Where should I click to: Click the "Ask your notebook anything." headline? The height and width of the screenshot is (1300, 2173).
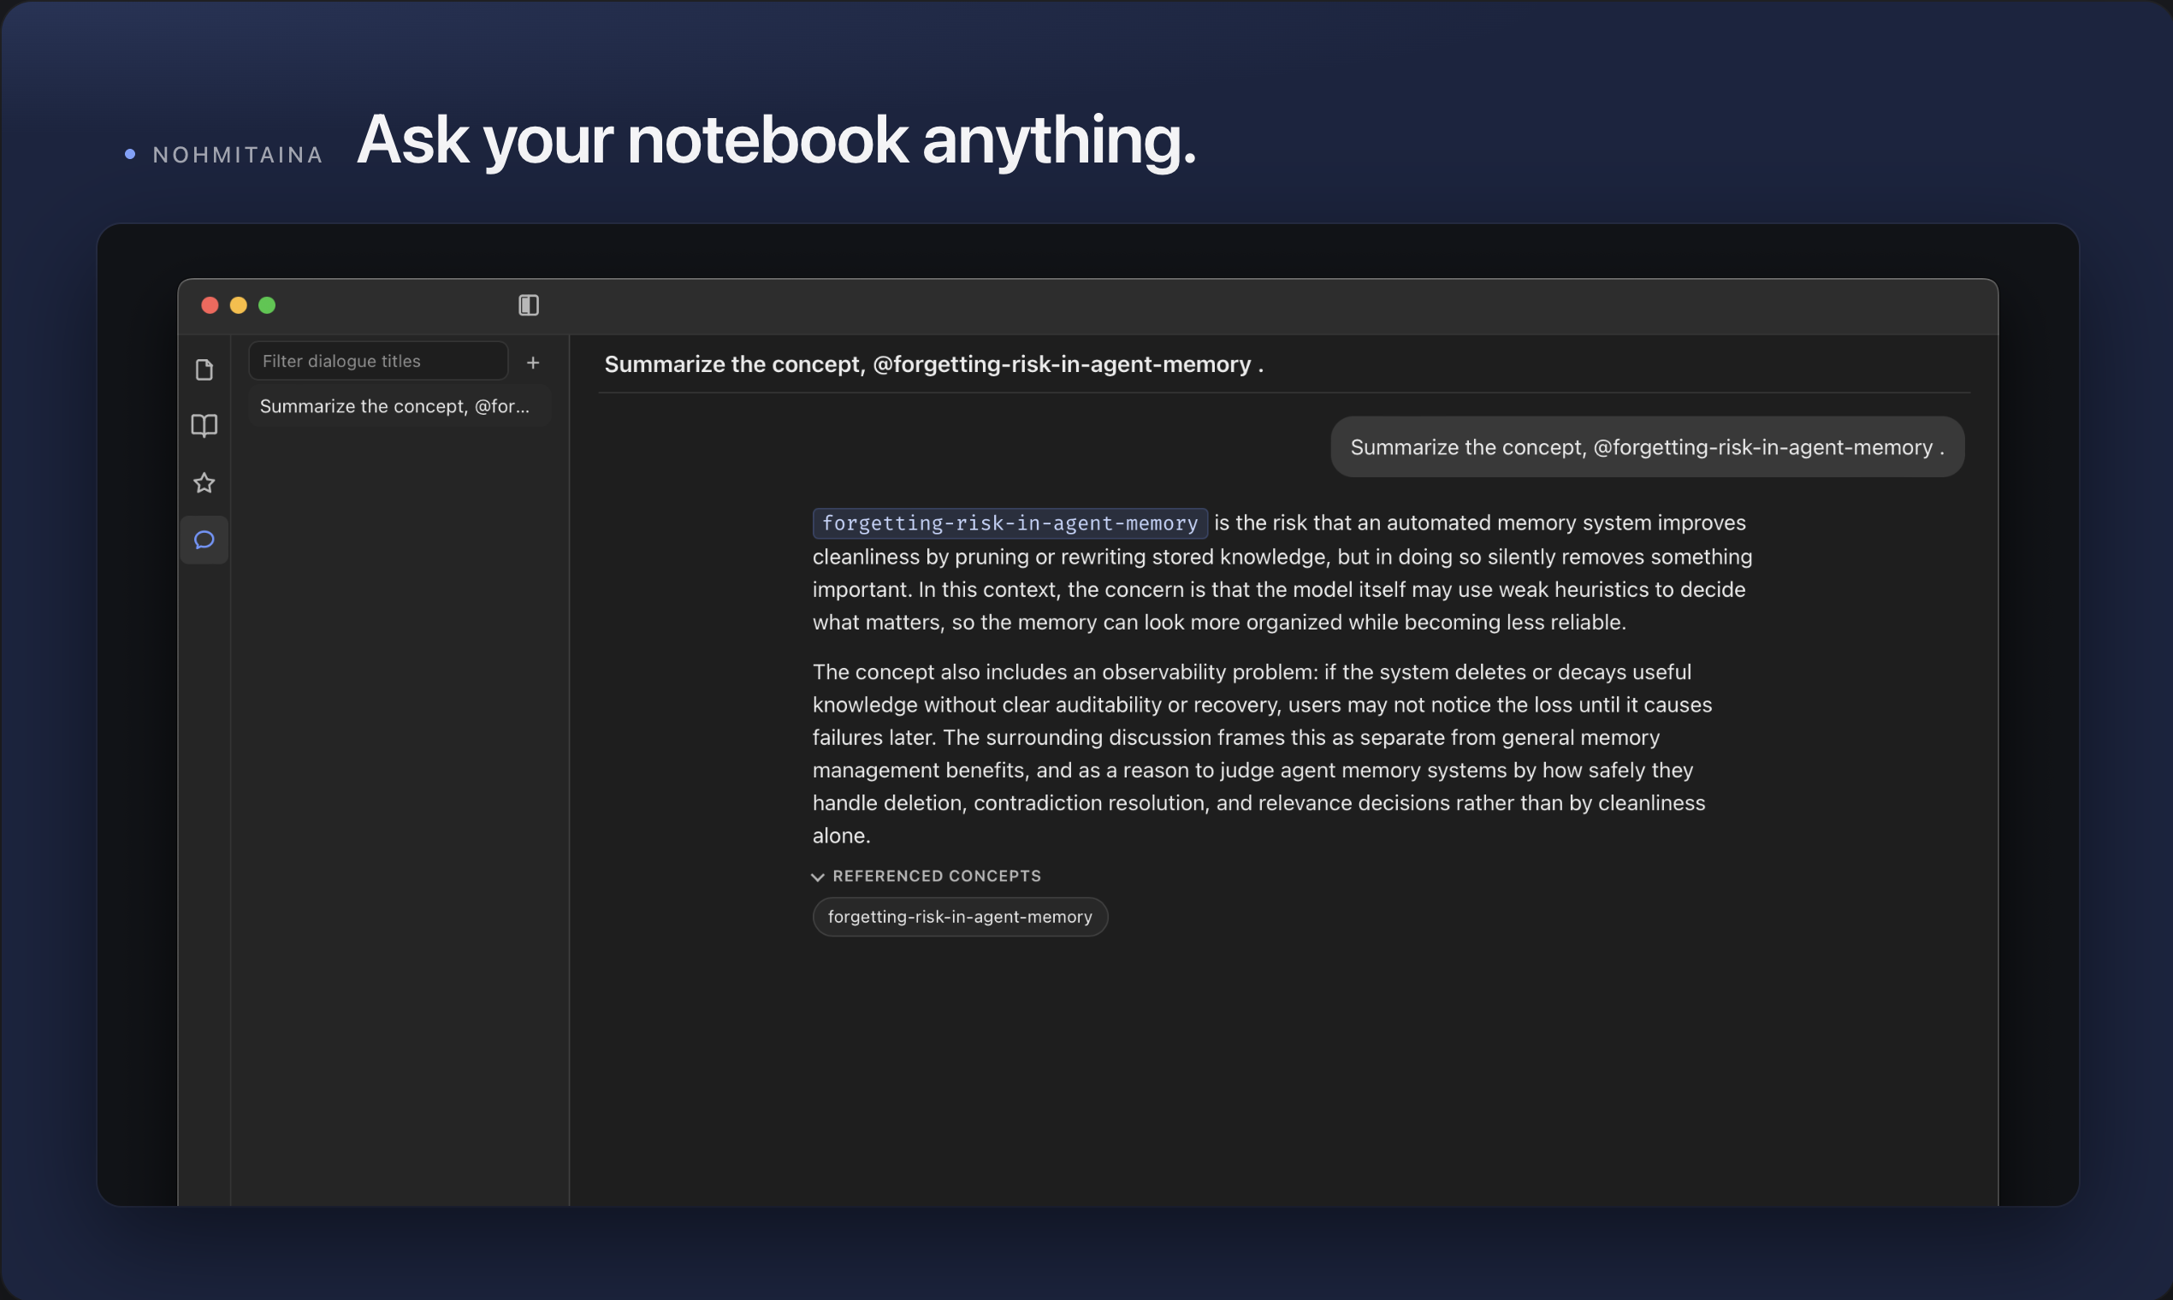point(776,140)
